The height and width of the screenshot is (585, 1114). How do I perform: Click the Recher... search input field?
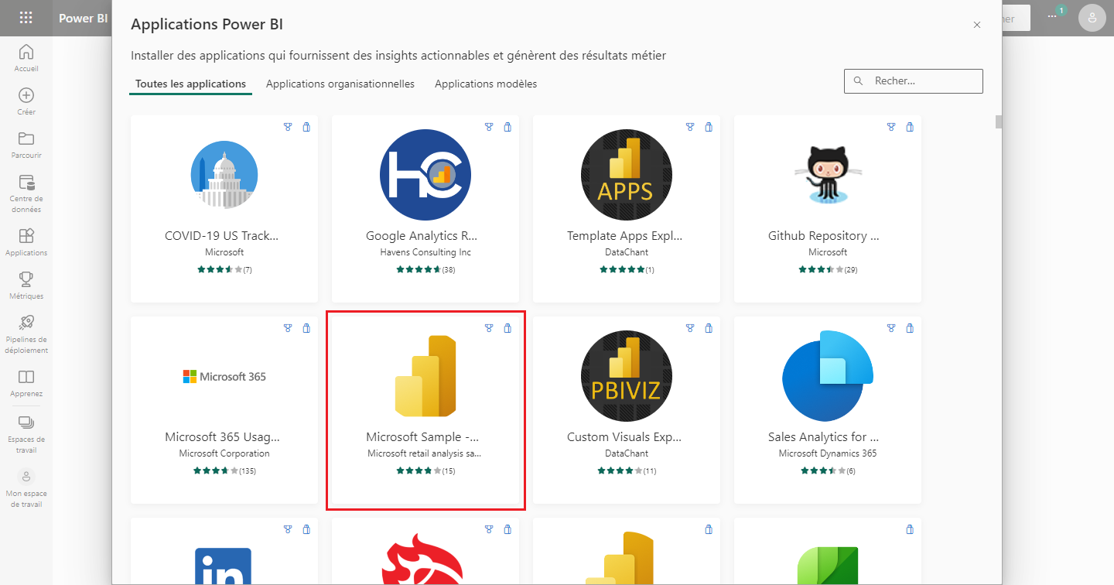(914, 80)
